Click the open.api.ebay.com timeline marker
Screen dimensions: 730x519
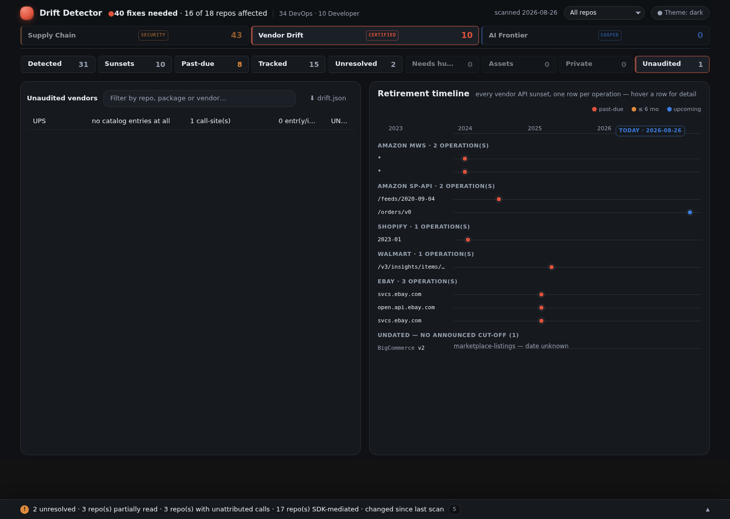click(541, 308)
